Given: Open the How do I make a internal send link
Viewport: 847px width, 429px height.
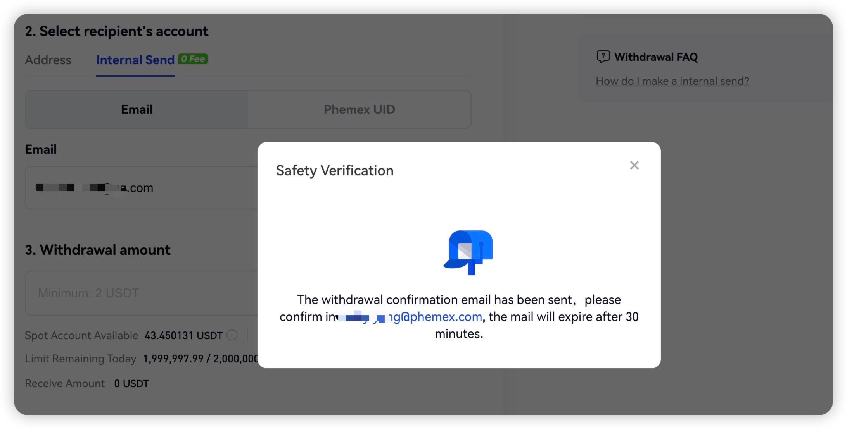Looking at the screenshot, I should tap(672, 81).
